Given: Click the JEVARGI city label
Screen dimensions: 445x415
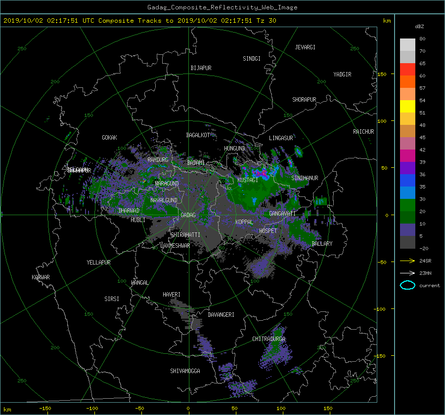Looking at the screenshot, I should coord(305,47).
